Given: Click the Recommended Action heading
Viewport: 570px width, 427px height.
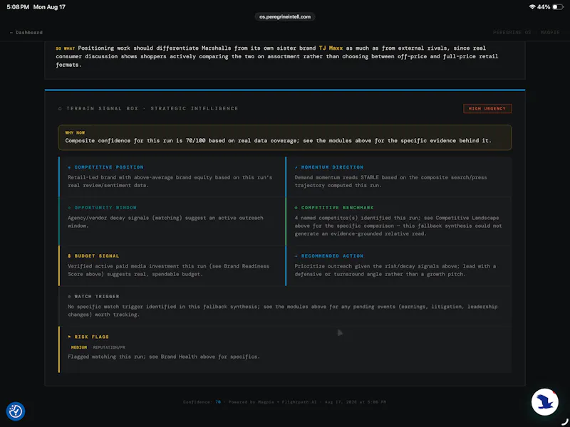Looking at the screenshot, I should [x=332, y=256].
